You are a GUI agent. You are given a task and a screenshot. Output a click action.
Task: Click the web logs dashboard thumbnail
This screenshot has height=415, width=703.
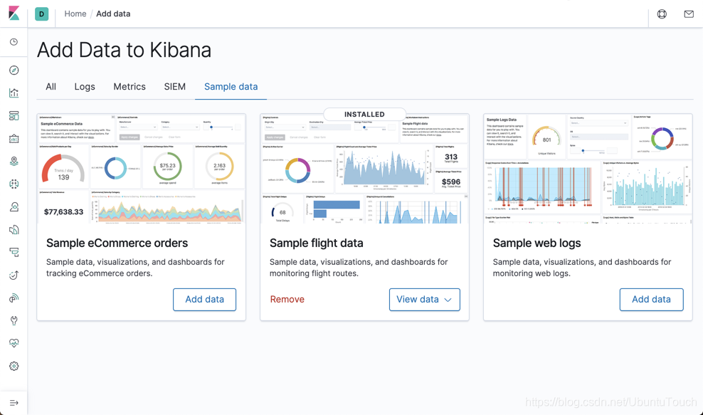tap(588, 169)
